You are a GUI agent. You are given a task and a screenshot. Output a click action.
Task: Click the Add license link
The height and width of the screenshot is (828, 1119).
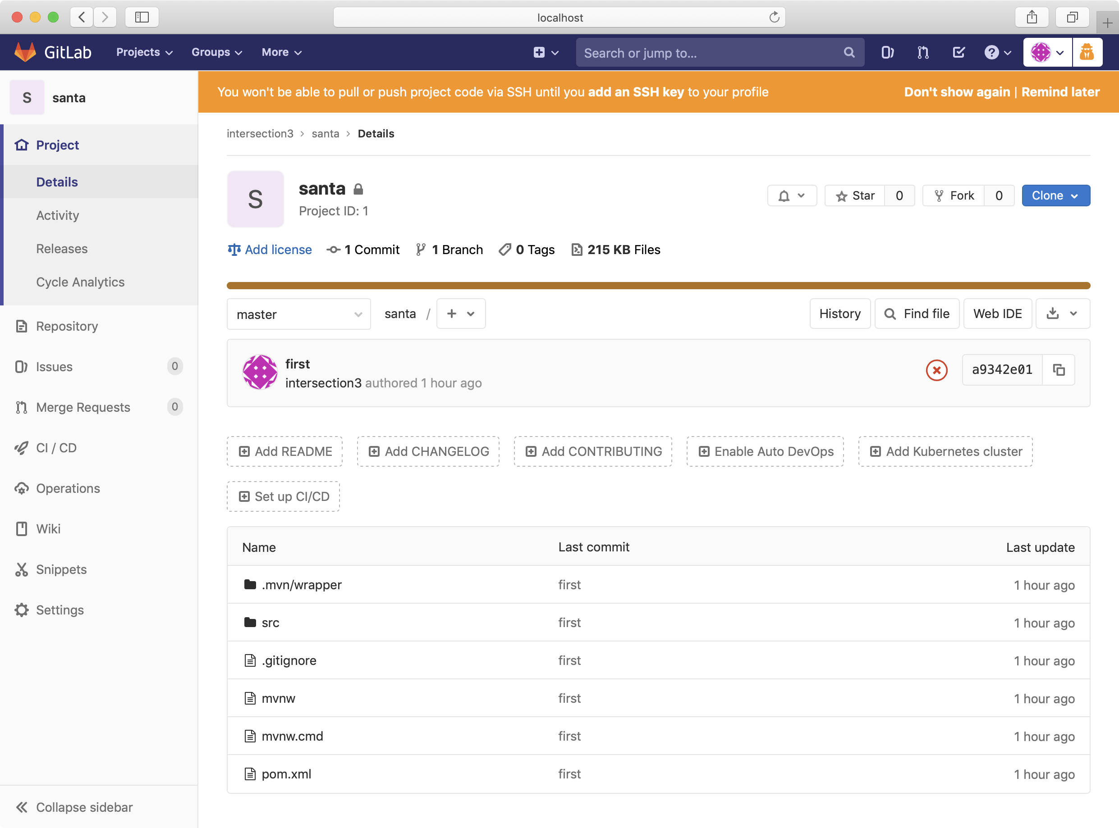[269, 250]
